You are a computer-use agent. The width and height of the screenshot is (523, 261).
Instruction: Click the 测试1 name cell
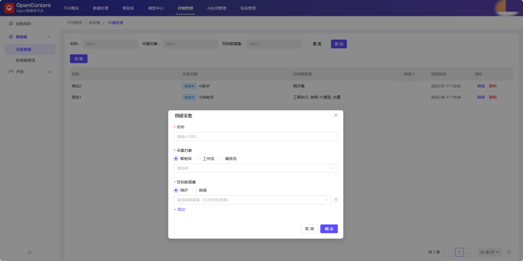pyautogui.click(x=77, y=97)
